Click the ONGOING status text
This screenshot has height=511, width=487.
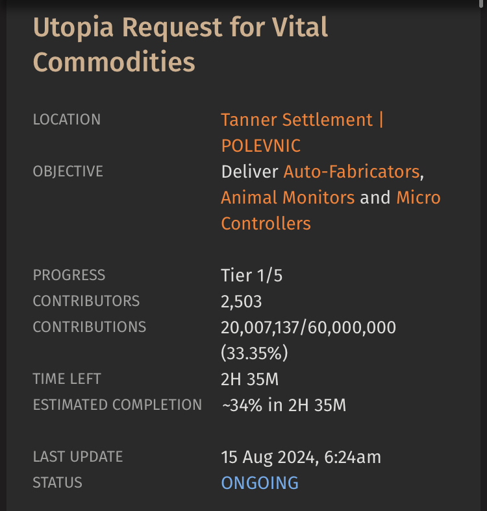click(x=260, y=483)
